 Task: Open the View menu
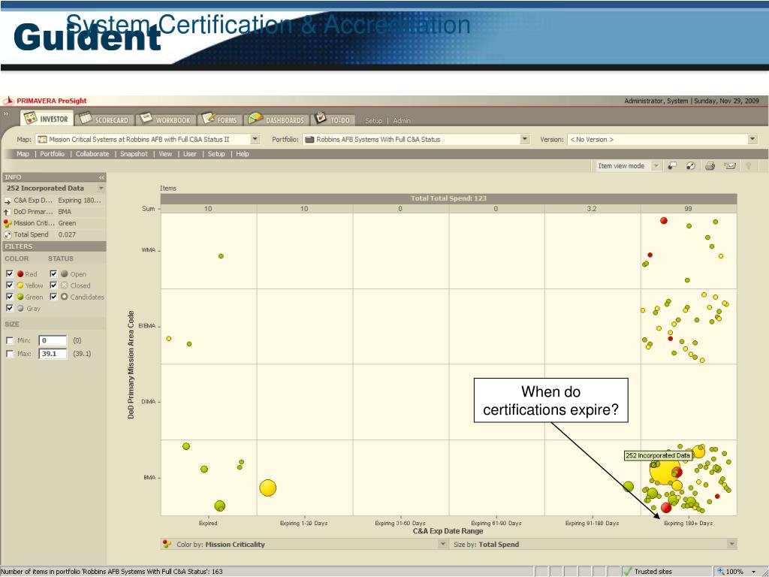(x=165, y=153)
